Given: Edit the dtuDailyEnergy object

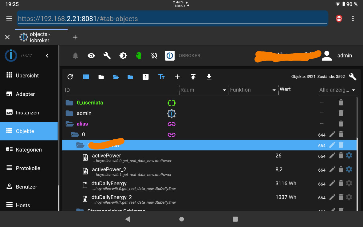Looking at the screenshot, I should 332,183.
